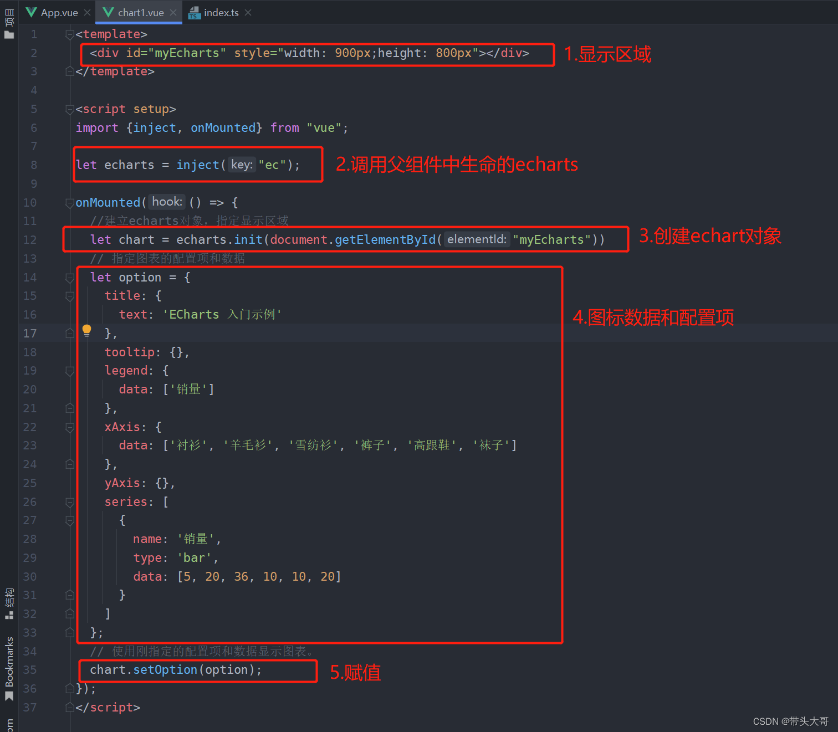
Task: Click line number 35 in the gutter
Action: tap(30, 670)
